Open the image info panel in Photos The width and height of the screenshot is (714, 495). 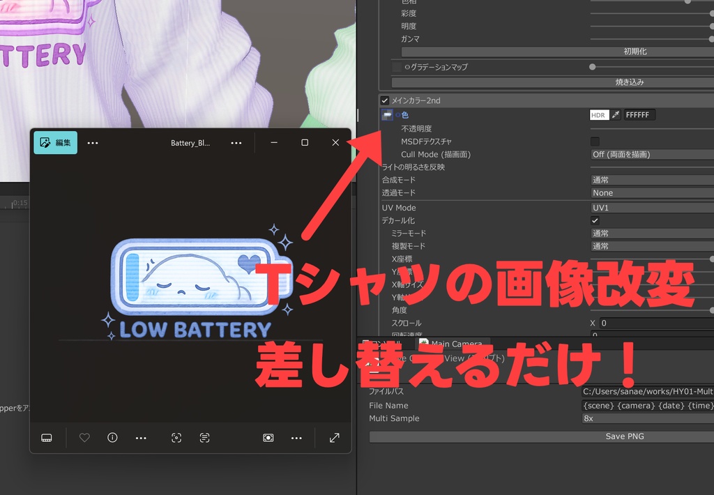click(112, 438)
